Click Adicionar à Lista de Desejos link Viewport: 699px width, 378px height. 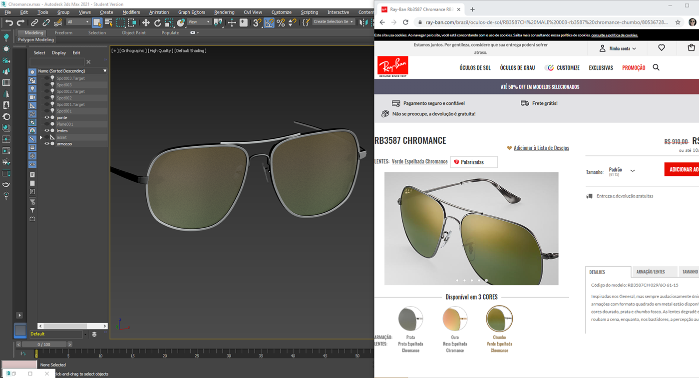(541, 148)
